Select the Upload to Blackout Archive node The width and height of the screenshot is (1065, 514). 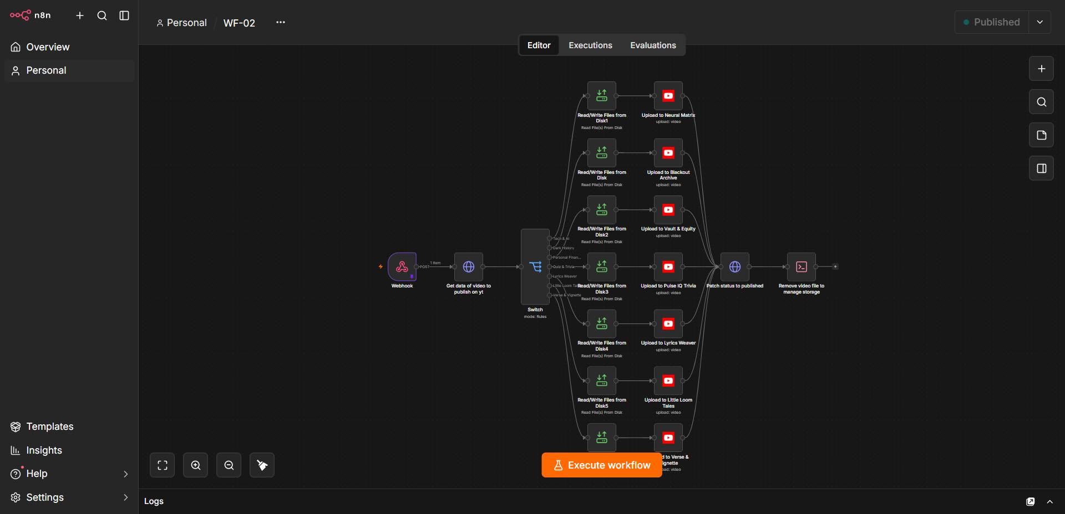point(668,153)
